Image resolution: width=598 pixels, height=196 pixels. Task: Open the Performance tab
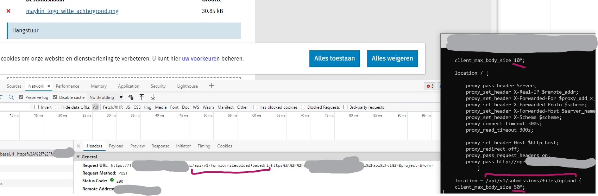pyautogui.click(x=68, y=86)
